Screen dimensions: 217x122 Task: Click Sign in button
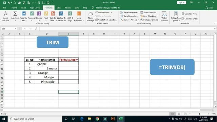[x=181, y=2]
